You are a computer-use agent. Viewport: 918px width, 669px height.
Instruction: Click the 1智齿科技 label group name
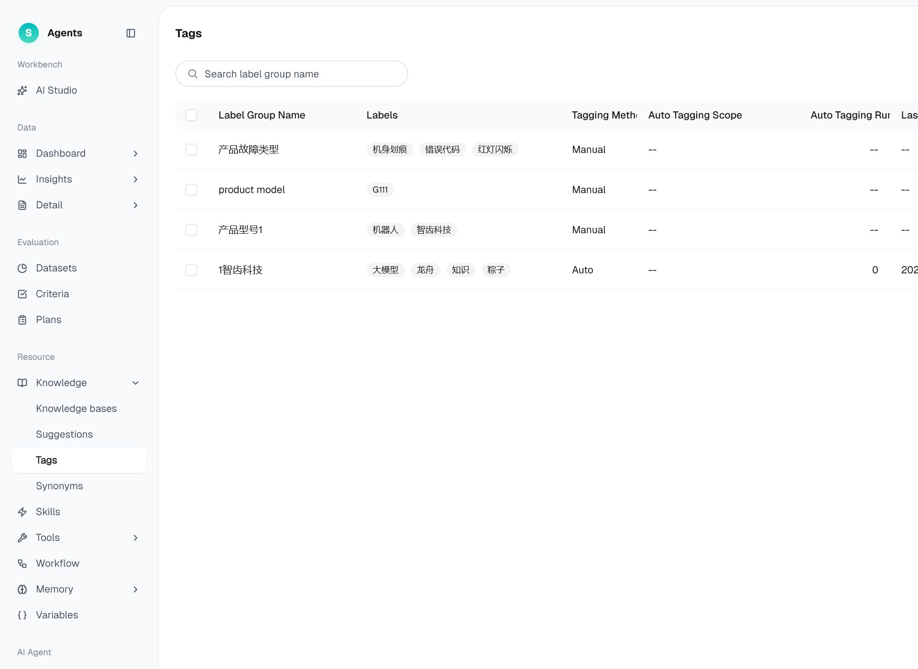point(240,270)
